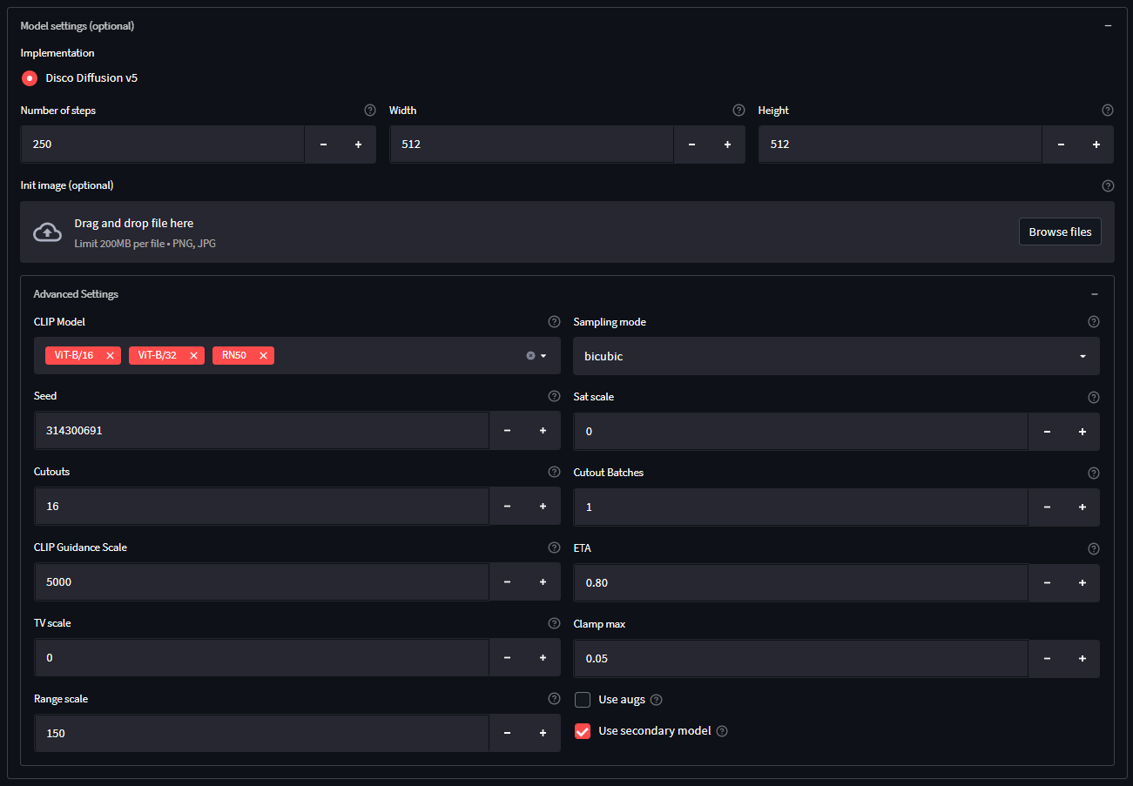Select Disco Diffusion v5 radio button
Viewport: 1133px width, 786px height.
click(30, 78)
